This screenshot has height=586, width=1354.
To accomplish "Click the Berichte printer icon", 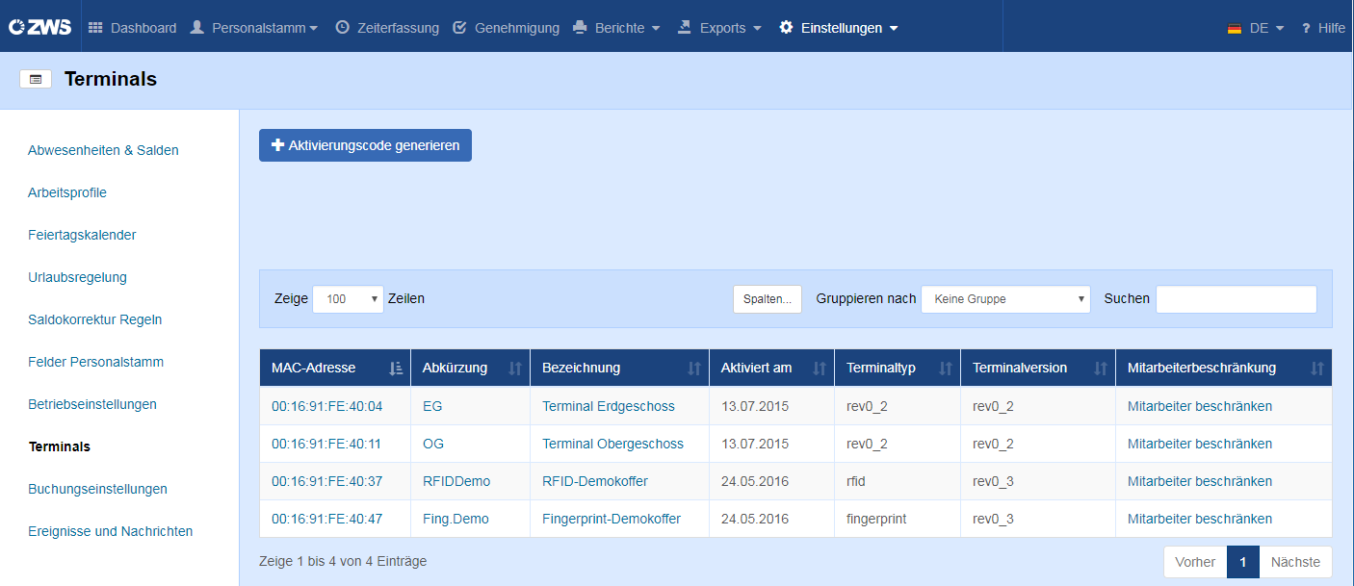I will click(x=580, y=28).
